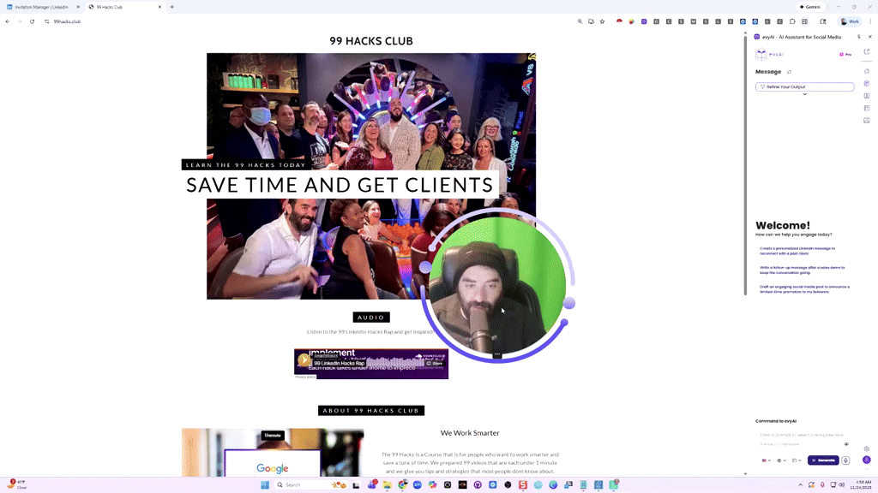Viewport: 878px width, 493px height.
Task: Reload the current page
Action: click(33, 21)
